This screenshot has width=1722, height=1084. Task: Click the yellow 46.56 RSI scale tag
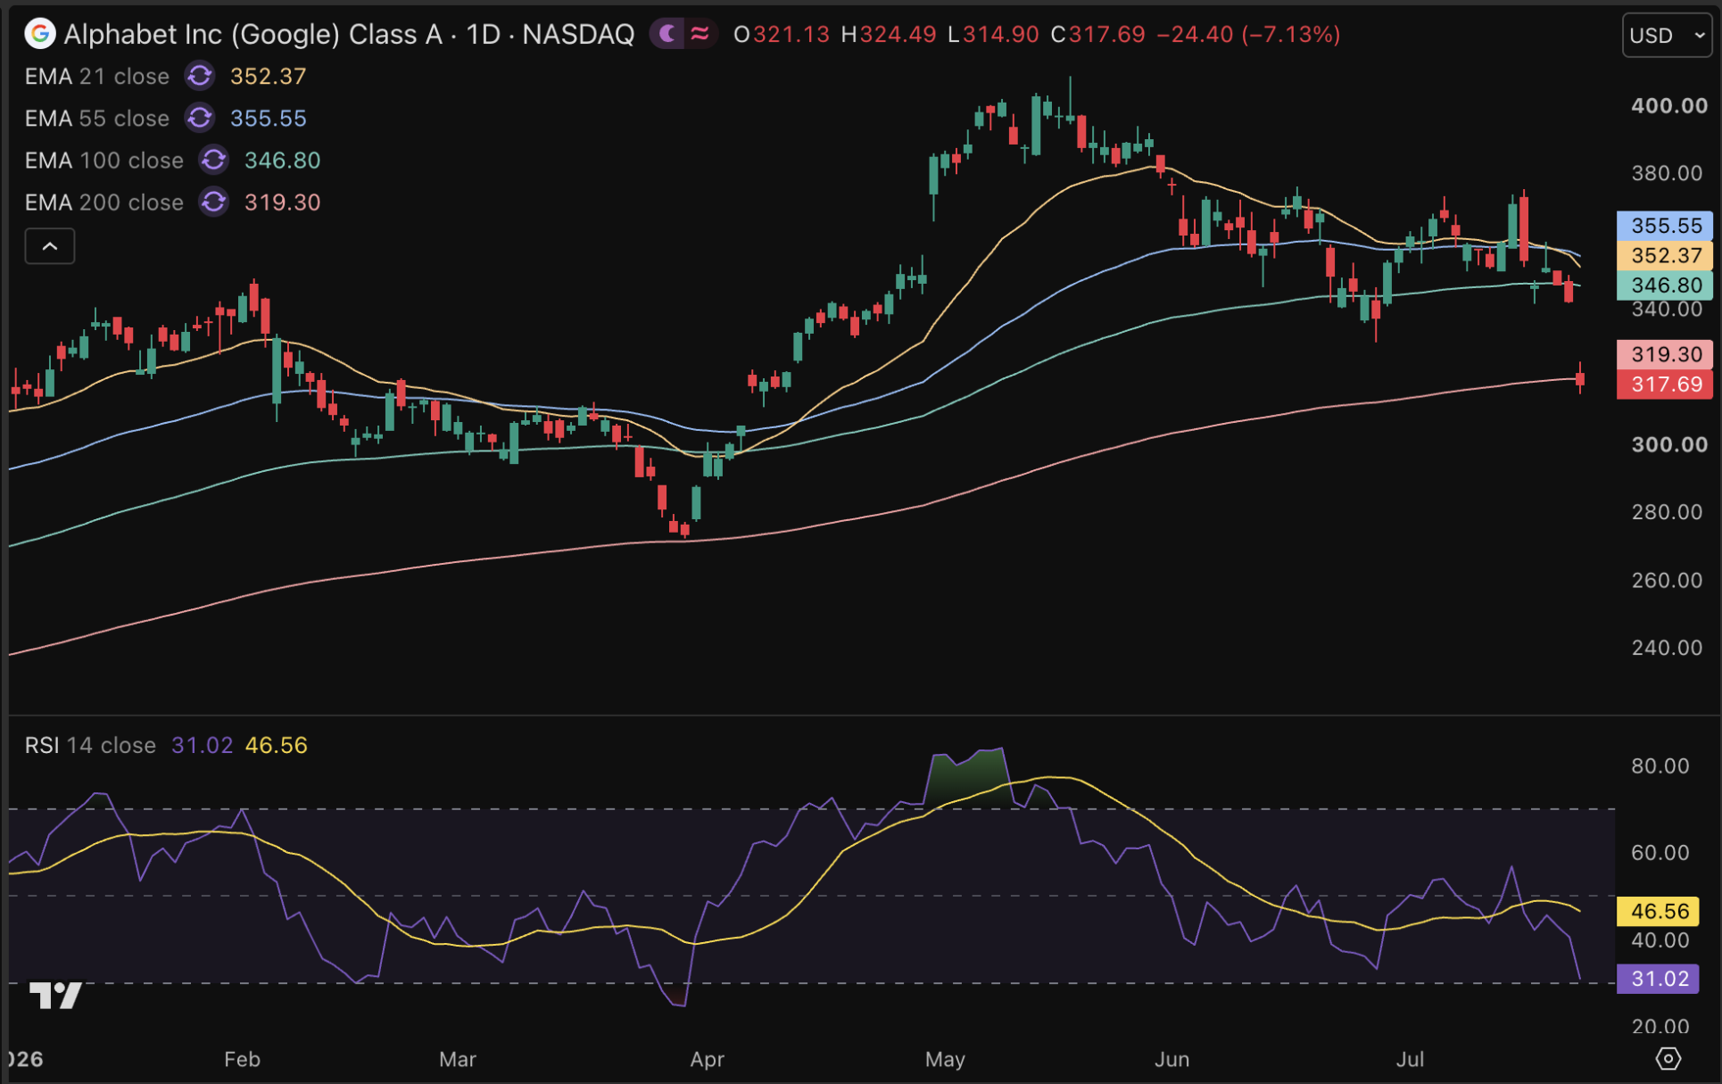point(1659,911)
